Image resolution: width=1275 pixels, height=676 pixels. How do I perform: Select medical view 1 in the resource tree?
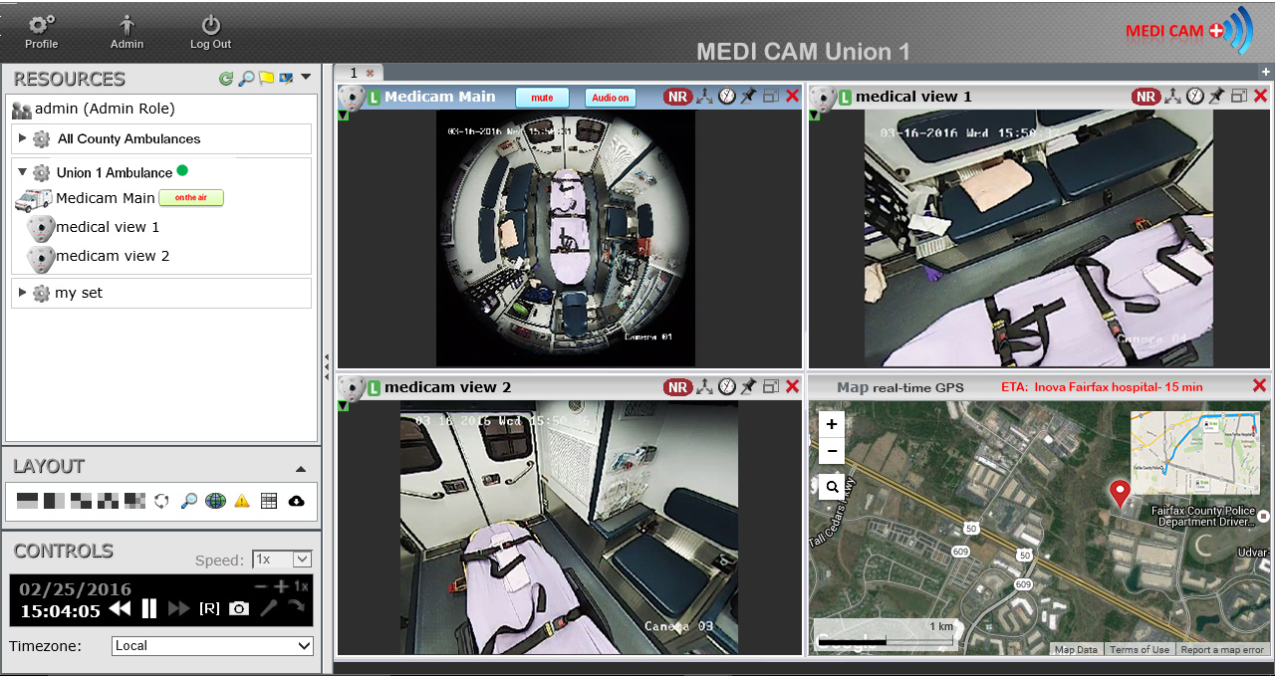pos(108,227)
